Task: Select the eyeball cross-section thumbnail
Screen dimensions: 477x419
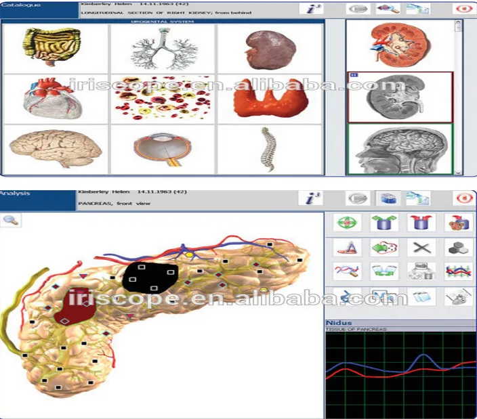Action: (x=163, y=149)
